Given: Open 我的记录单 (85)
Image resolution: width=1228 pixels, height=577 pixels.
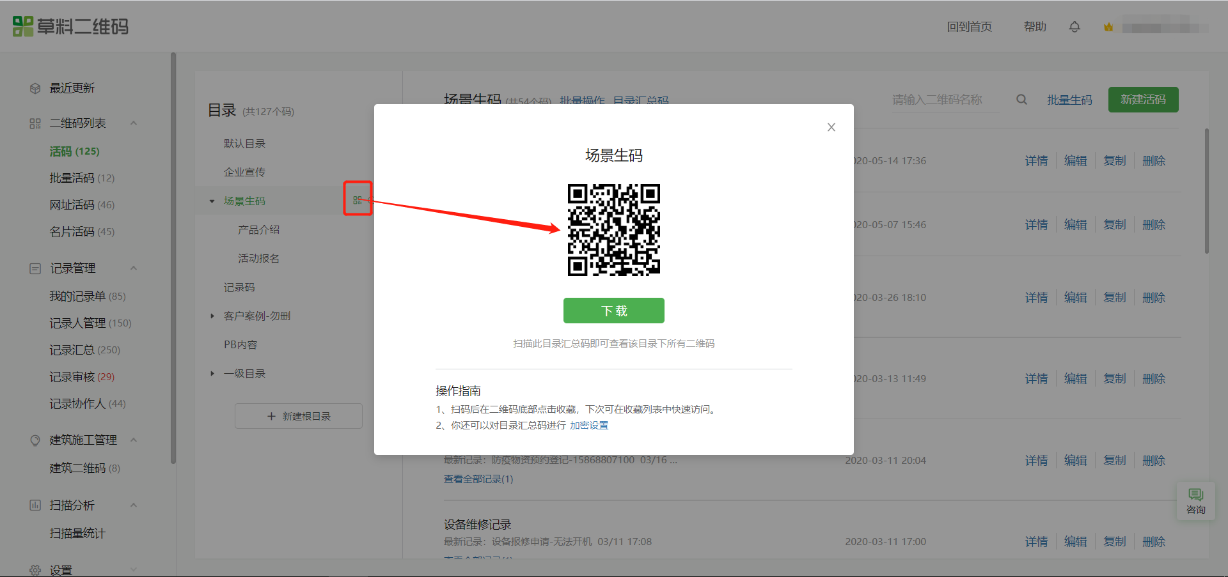Looking at the screenshot, I should (88, 296).
